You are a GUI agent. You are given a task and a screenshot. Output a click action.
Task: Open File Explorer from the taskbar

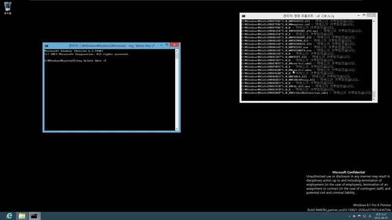22,216
